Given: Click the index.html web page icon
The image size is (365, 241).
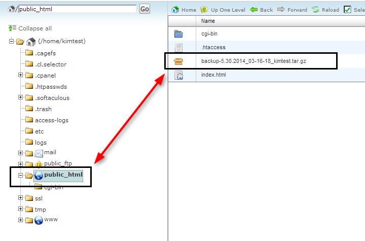Looking at the screenshot, I should [179, 75].
